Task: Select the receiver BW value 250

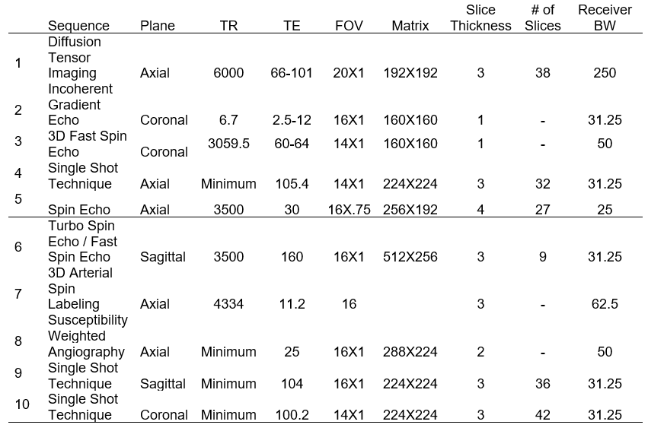Action: 605,73
